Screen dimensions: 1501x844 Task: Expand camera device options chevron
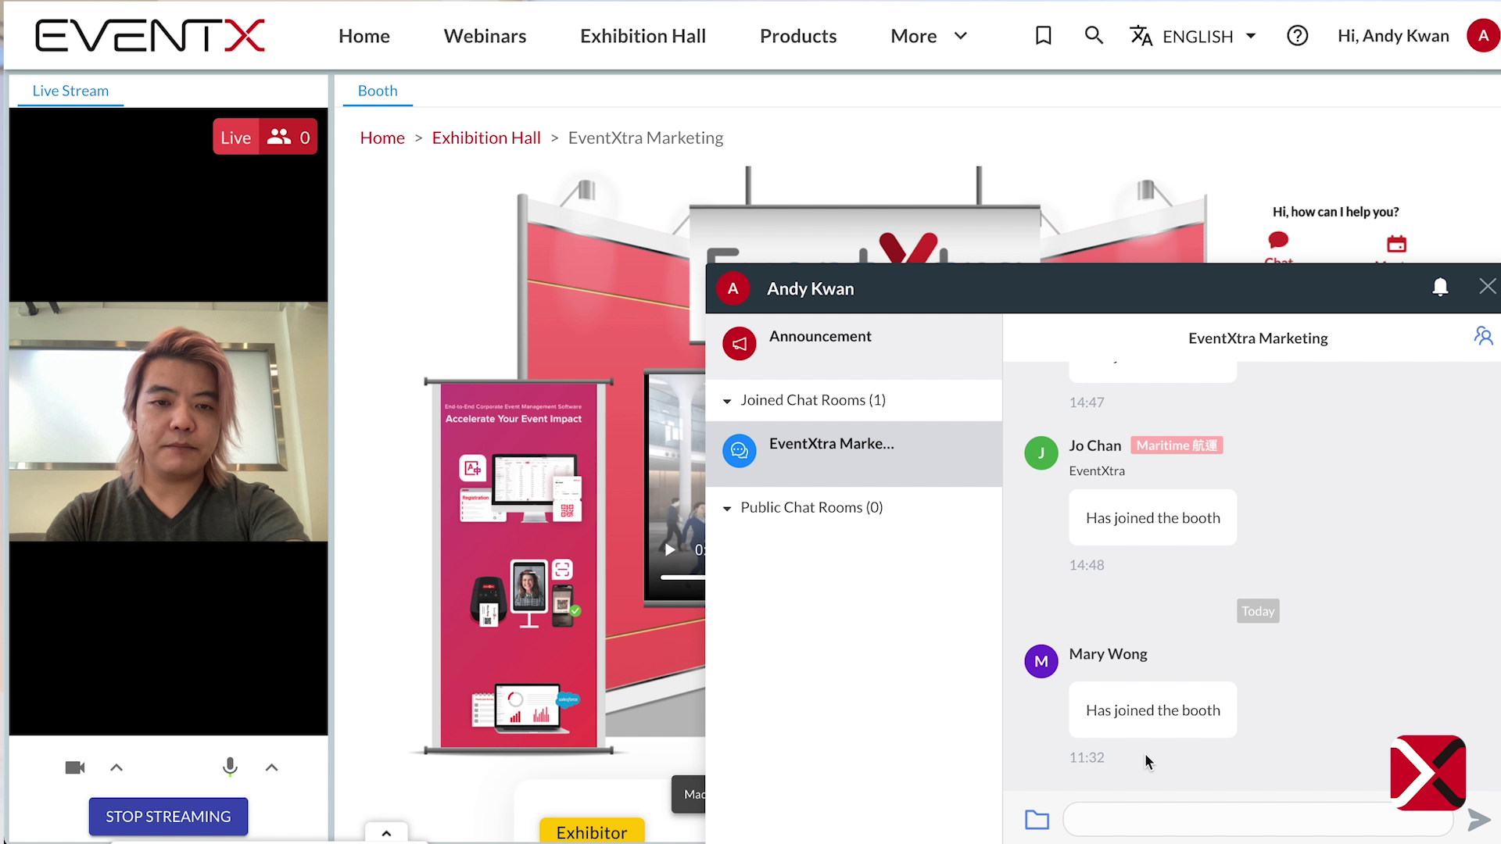[116, 767]
